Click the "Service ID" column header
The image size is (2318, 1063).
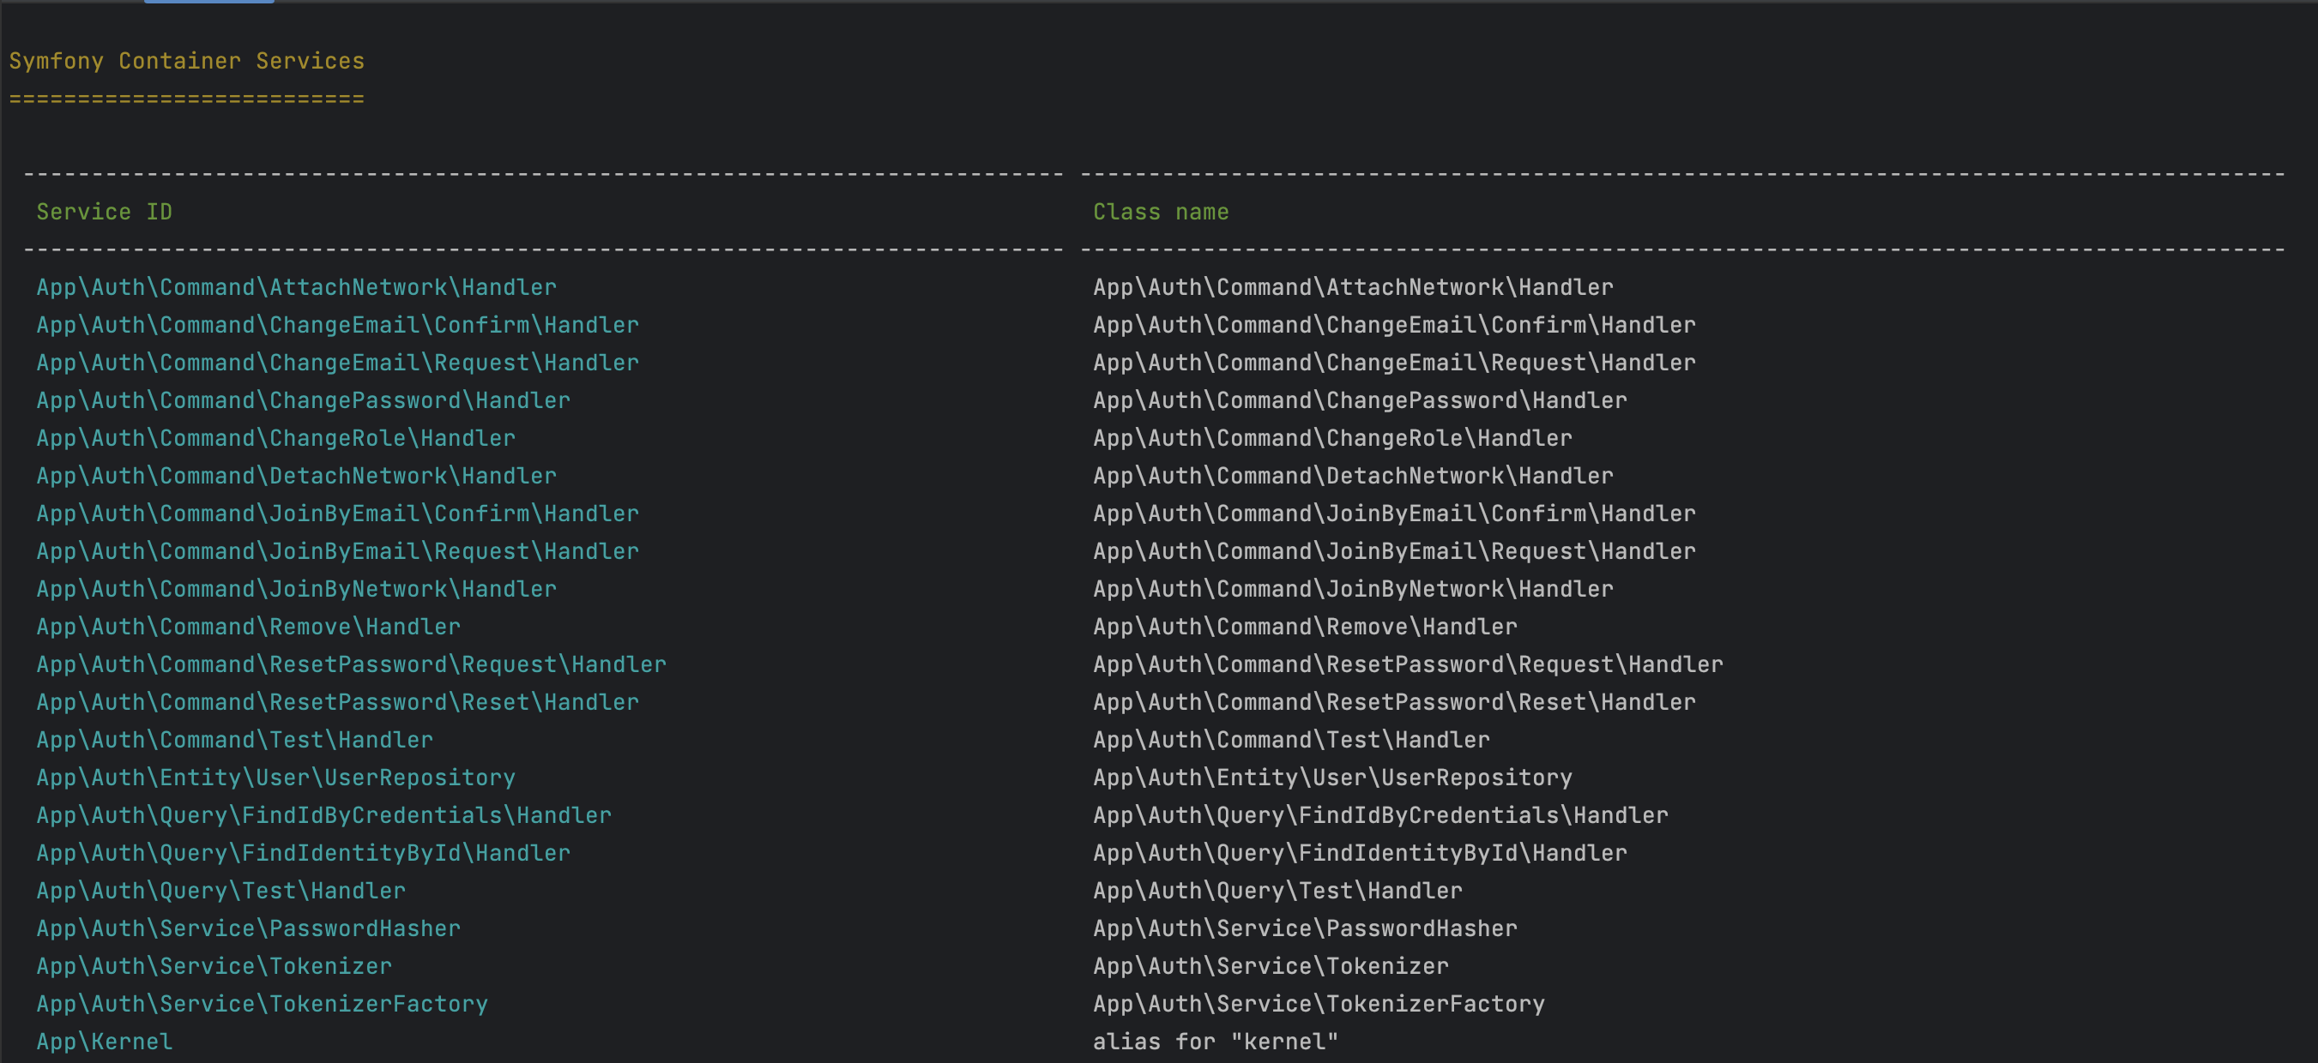click(105, 213)
